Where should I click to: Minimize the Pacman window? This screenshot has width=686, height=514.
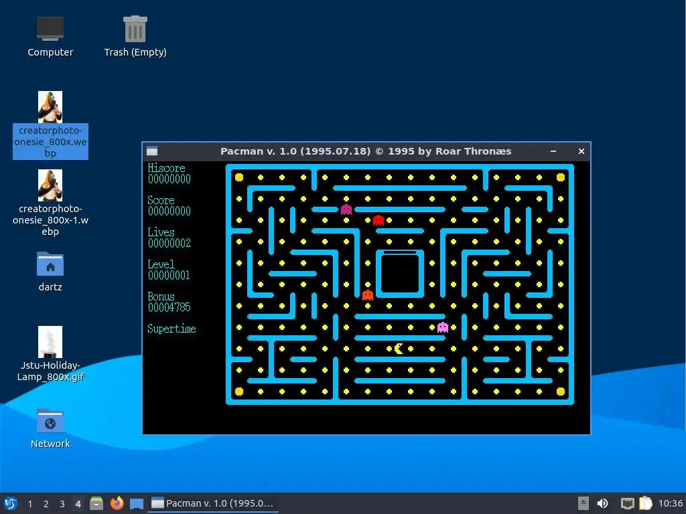(553, 151)
